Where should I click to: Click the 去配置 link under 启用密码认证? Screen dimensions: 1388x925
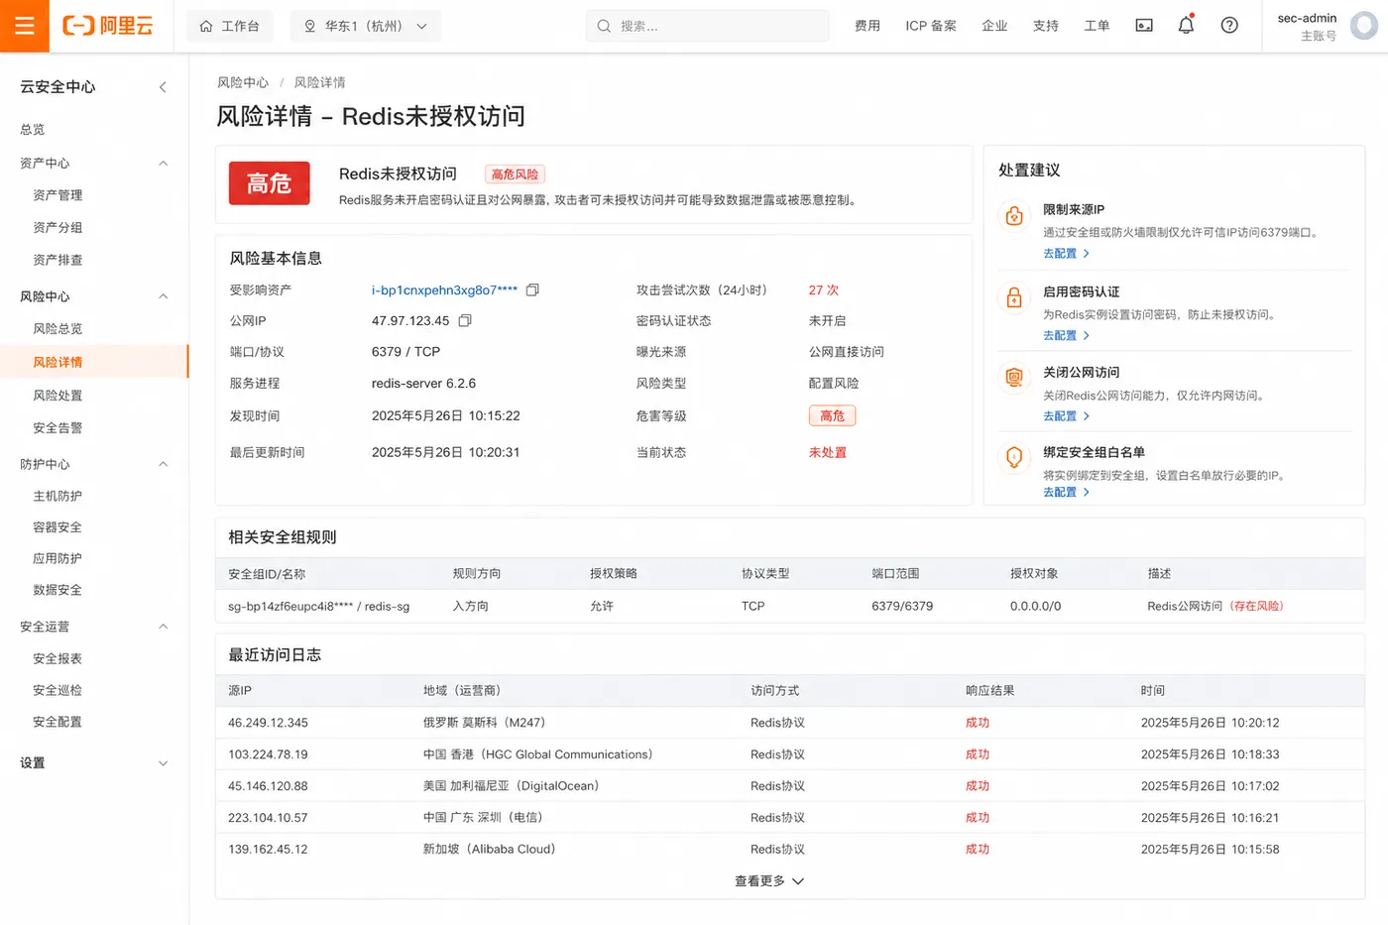[1066, 336]
